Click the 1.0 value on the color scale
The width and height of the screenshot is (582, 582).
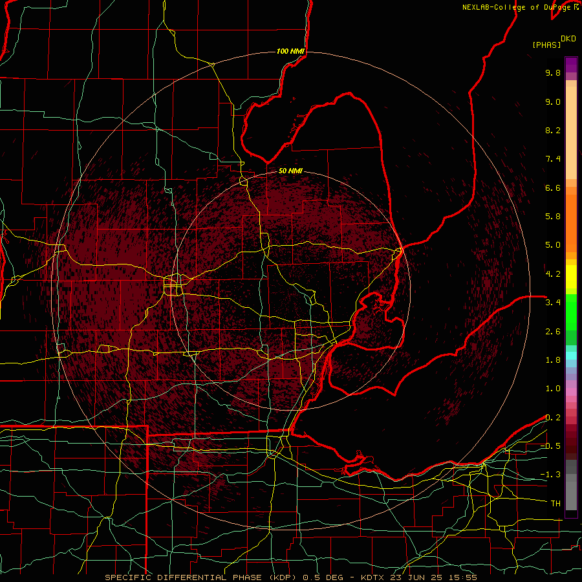coord(553,389)
